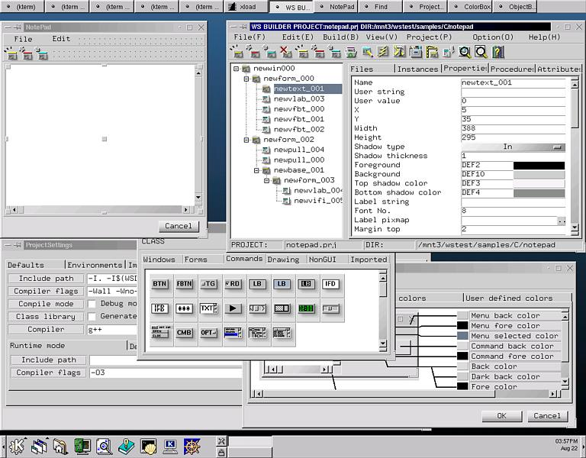Click the Name field containing newtext_001
Screen dimensions: 586x458
513,82
